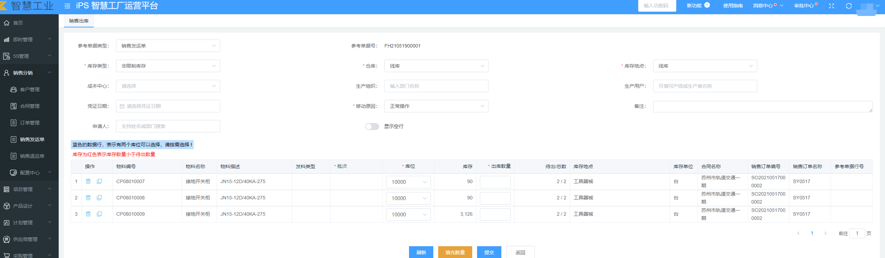Open the 参考单据类型 dropdown
This screenshot has width=885, height=258.
pyautogui.click(x=168, y=46)
